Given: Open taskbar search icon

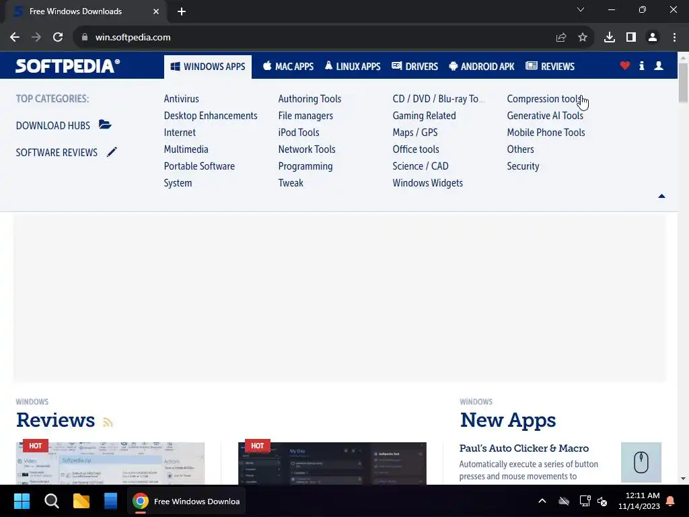Looking at the screenshot, I should [51, 501].
